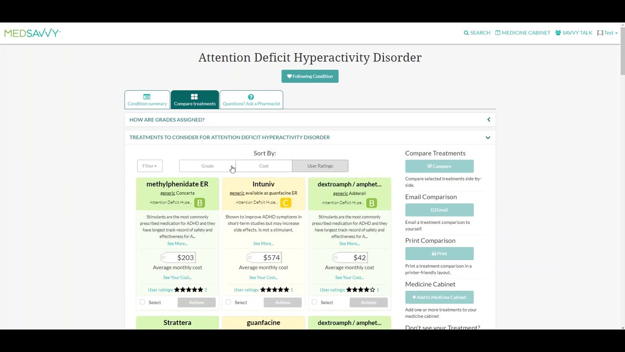Collapse Treatments to Consider section chevron
This screenshot has height=352, width=625.
488,137
